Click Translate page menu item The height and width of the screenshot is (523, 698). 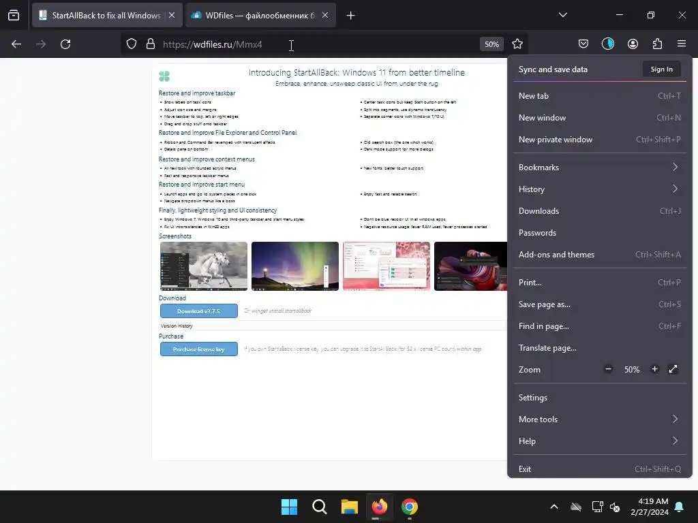coord(600,348)
